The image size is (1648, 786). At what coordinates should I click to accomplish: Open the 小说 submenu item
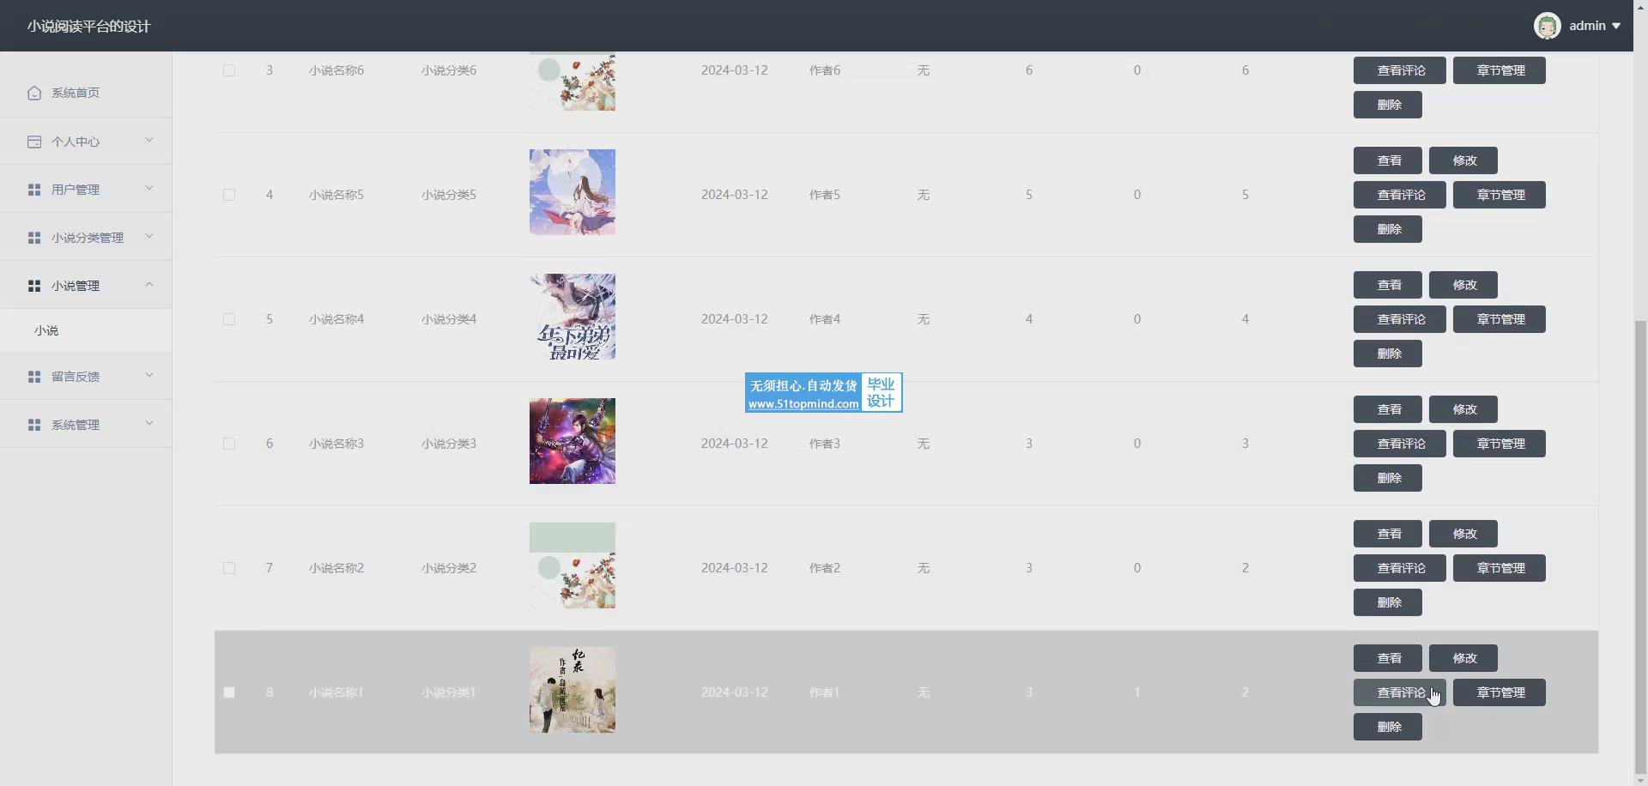[47, 330]
